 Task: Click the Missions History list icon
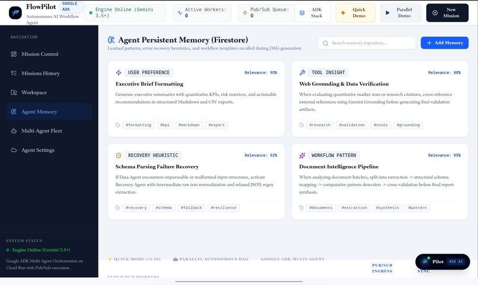click(x=14, y=73)
